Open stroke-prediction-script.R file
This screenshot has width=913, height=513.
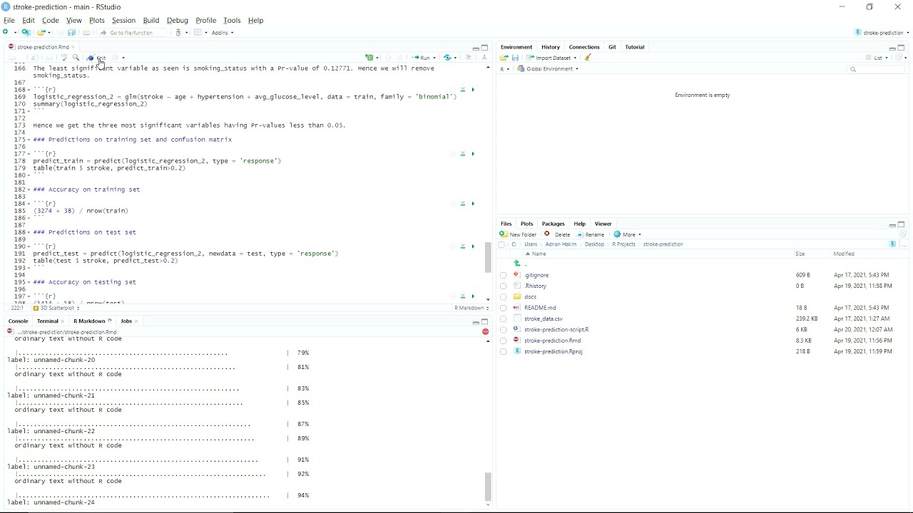click(x=556, y=330)
